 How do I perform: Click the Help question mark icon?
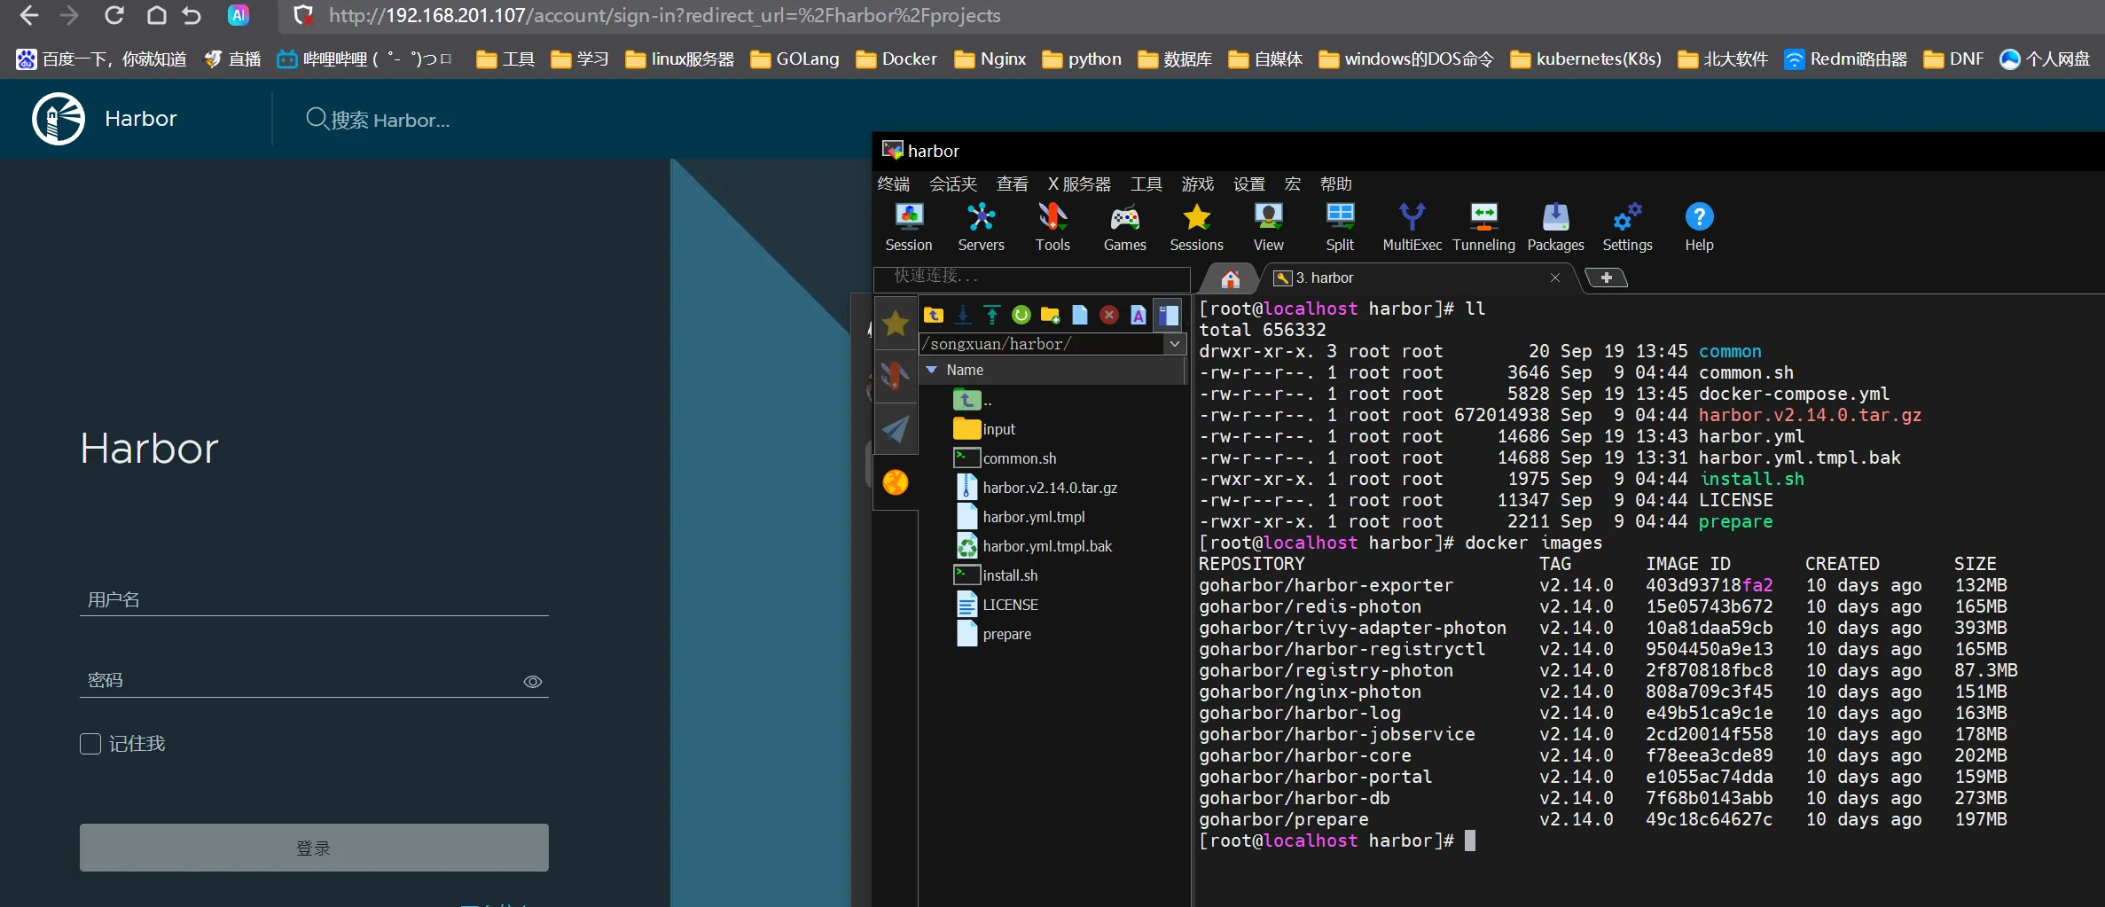[1699, 227]
